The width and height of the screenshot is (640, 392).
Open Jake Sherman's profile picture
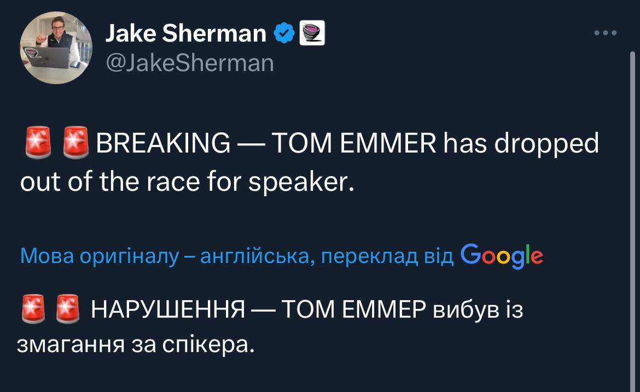pyautogui.click(x=56, y=48)
